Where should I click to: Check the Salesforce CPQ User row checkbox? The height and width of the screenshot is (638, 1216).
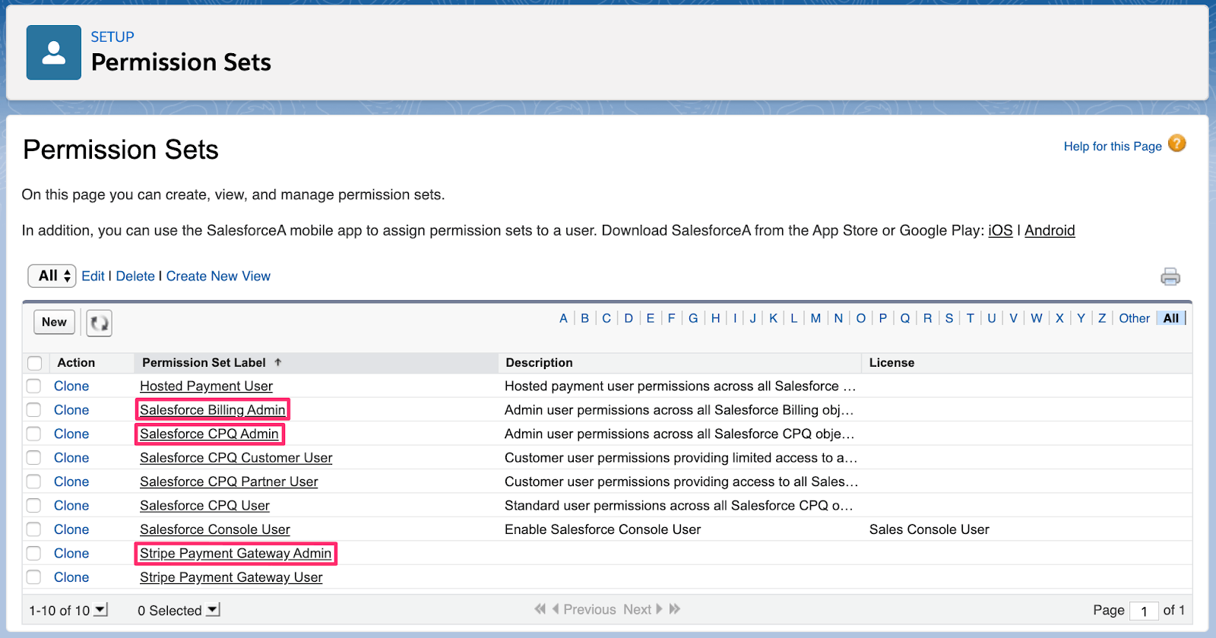click(x=34, y=506)
